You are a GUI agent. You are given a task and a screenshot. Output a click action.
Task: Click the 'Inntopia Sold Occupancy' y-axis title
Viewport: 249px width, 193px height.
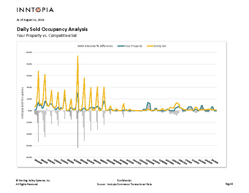point(22,103)
